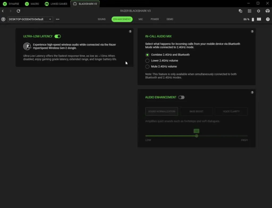
Task: Switch to the POWER tab
Action: click(x=155, y=19)
